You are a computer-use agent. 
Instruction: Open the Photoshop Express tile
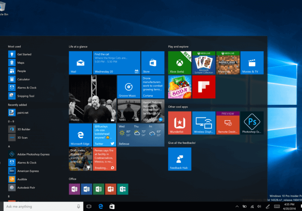point(252,123)
